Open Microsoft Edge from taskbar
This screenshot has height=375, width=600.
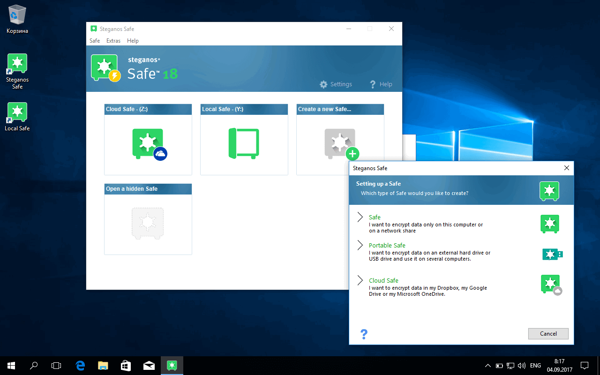coord(81,365)
